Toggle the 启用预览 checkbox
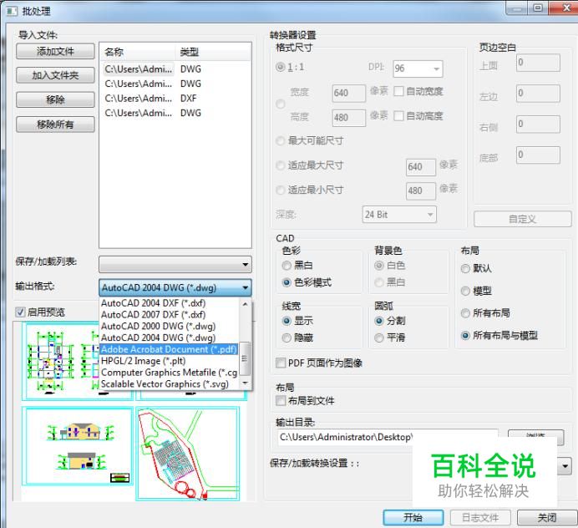The width and height of the screenshot is (578, 528). [x=21, y=312]
